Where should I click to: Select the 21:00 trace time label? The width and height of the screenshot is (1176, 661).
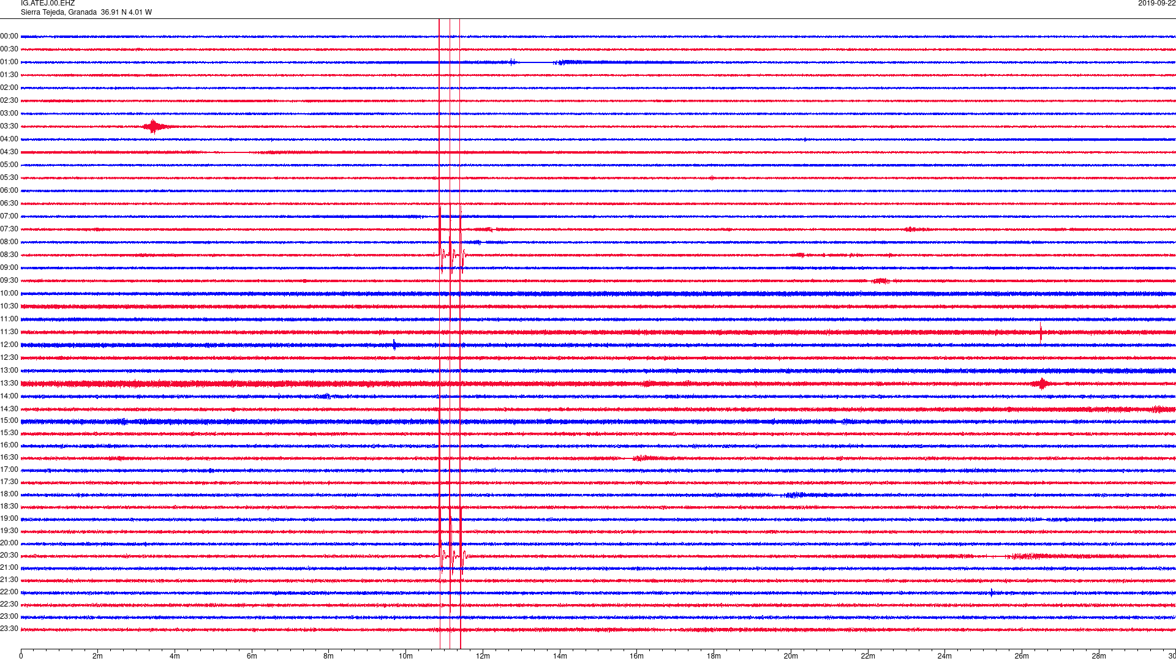click(x=9, y=567)
